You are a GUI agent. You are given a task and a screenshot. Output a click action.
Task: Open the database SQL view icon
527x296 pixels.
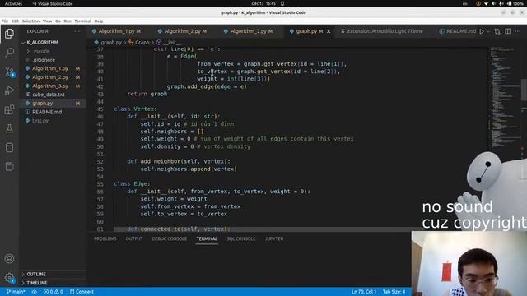coord(9,147)
